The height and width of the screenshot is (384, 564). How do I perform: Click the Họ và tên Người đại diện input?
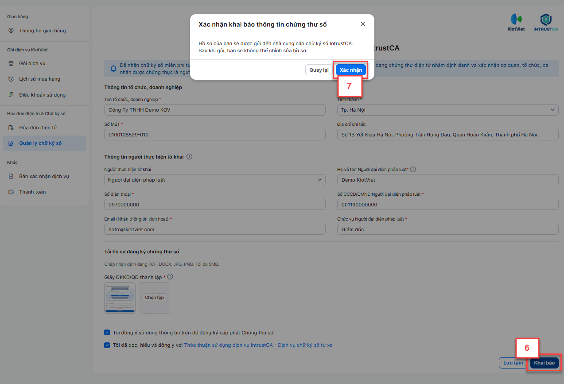[447, 180]
